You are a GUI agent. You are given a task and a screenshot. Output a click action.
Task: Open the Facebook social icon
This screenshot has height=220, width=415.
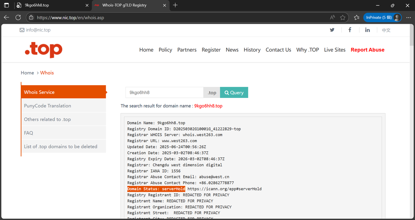[350, 30]
